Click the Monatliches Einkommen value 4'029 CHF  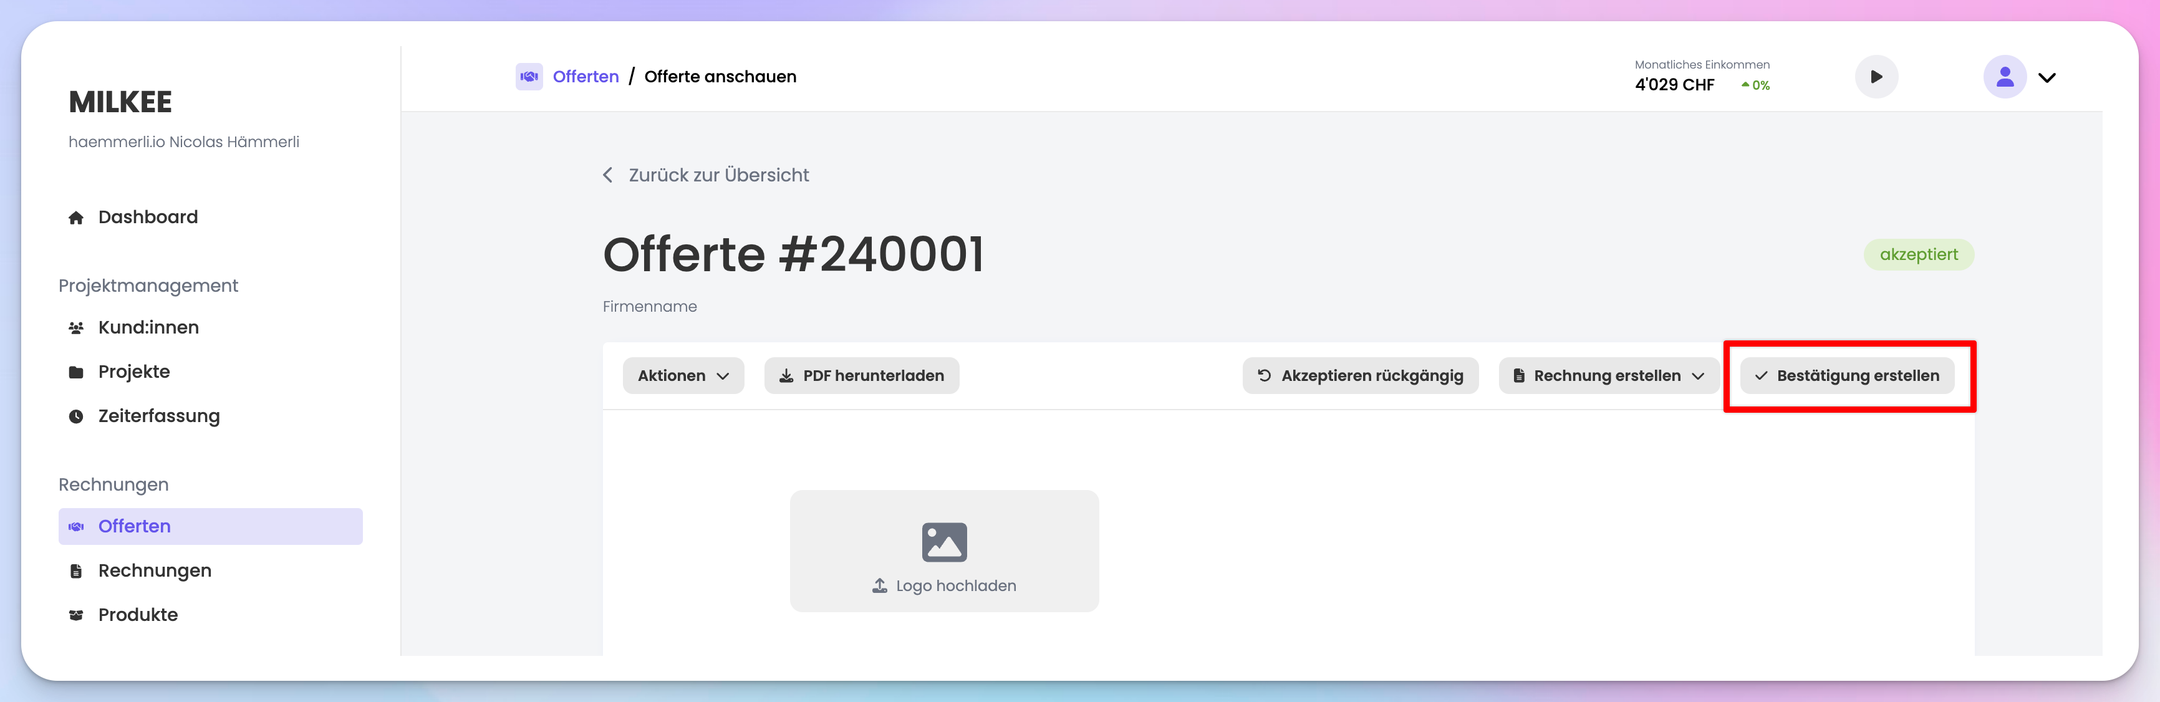[1674, 85]
